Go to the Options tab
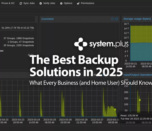The width and height of the screenshot is (152, 131). point(66,3)
